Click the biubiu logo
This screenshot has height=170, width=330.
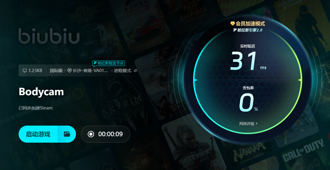click(x=49, y=36)
